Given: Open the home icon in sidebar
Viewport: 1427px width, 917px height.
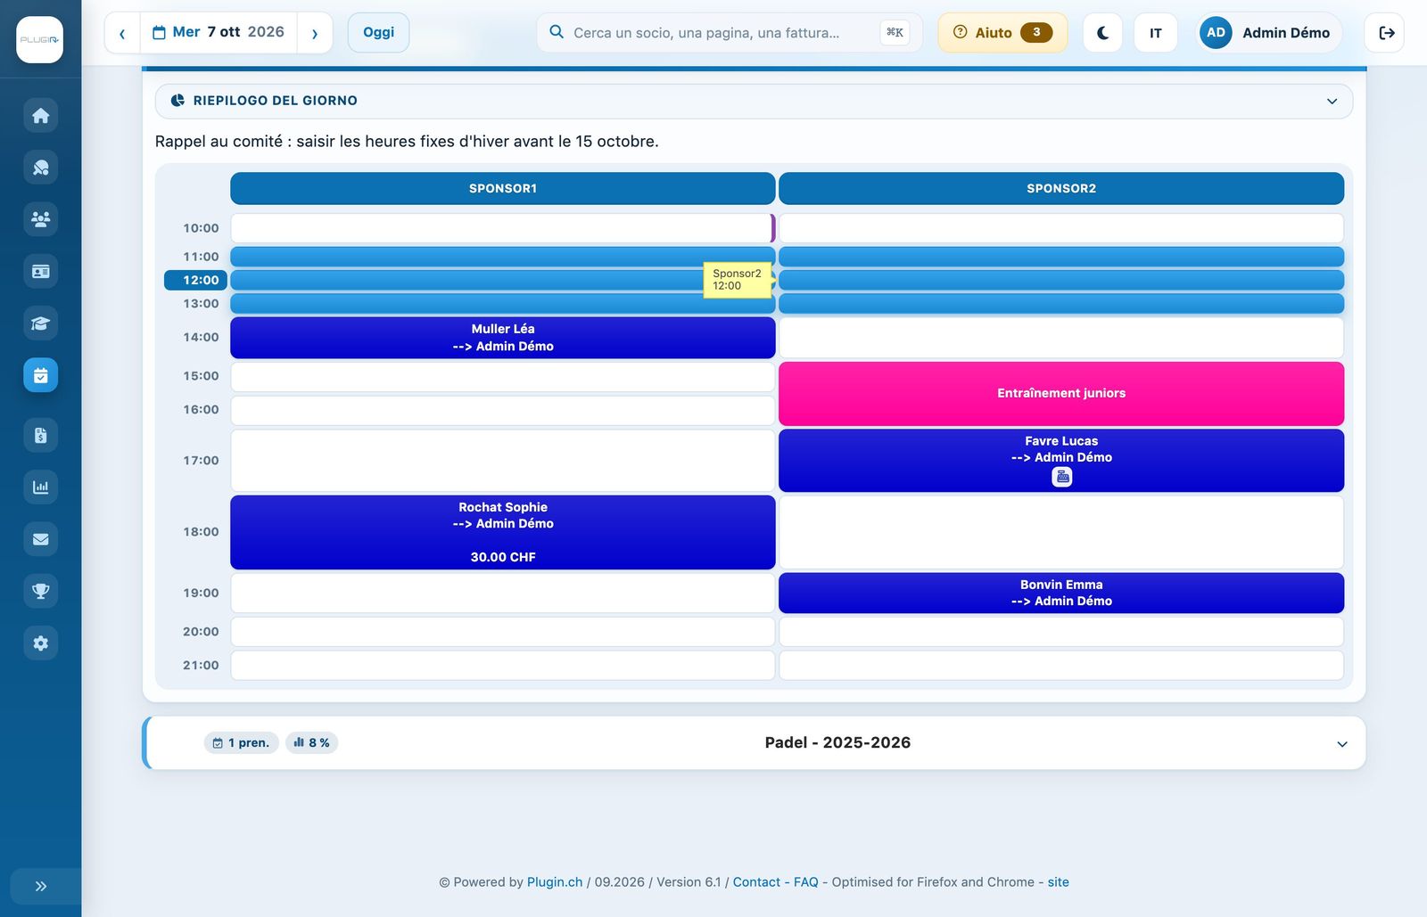Looking at the screenshot, I should [x=40, y=116].
